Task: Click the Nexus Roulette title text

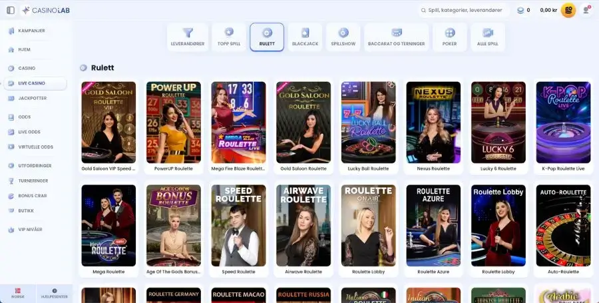Action: (433, 168)
